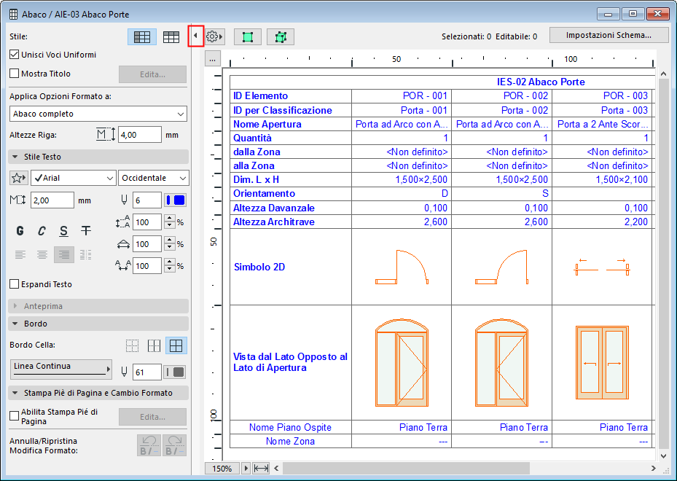Open the Linea Continua line type selector
Viewport: 677px width, 481px height.
62,369
